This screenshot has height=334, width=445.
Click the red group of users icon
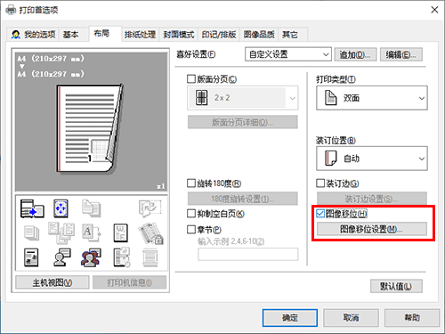(x=91, y=257)
